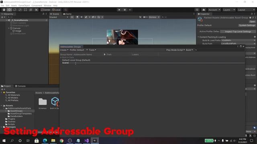Select the Rect tool

click(x=25, y=10)
